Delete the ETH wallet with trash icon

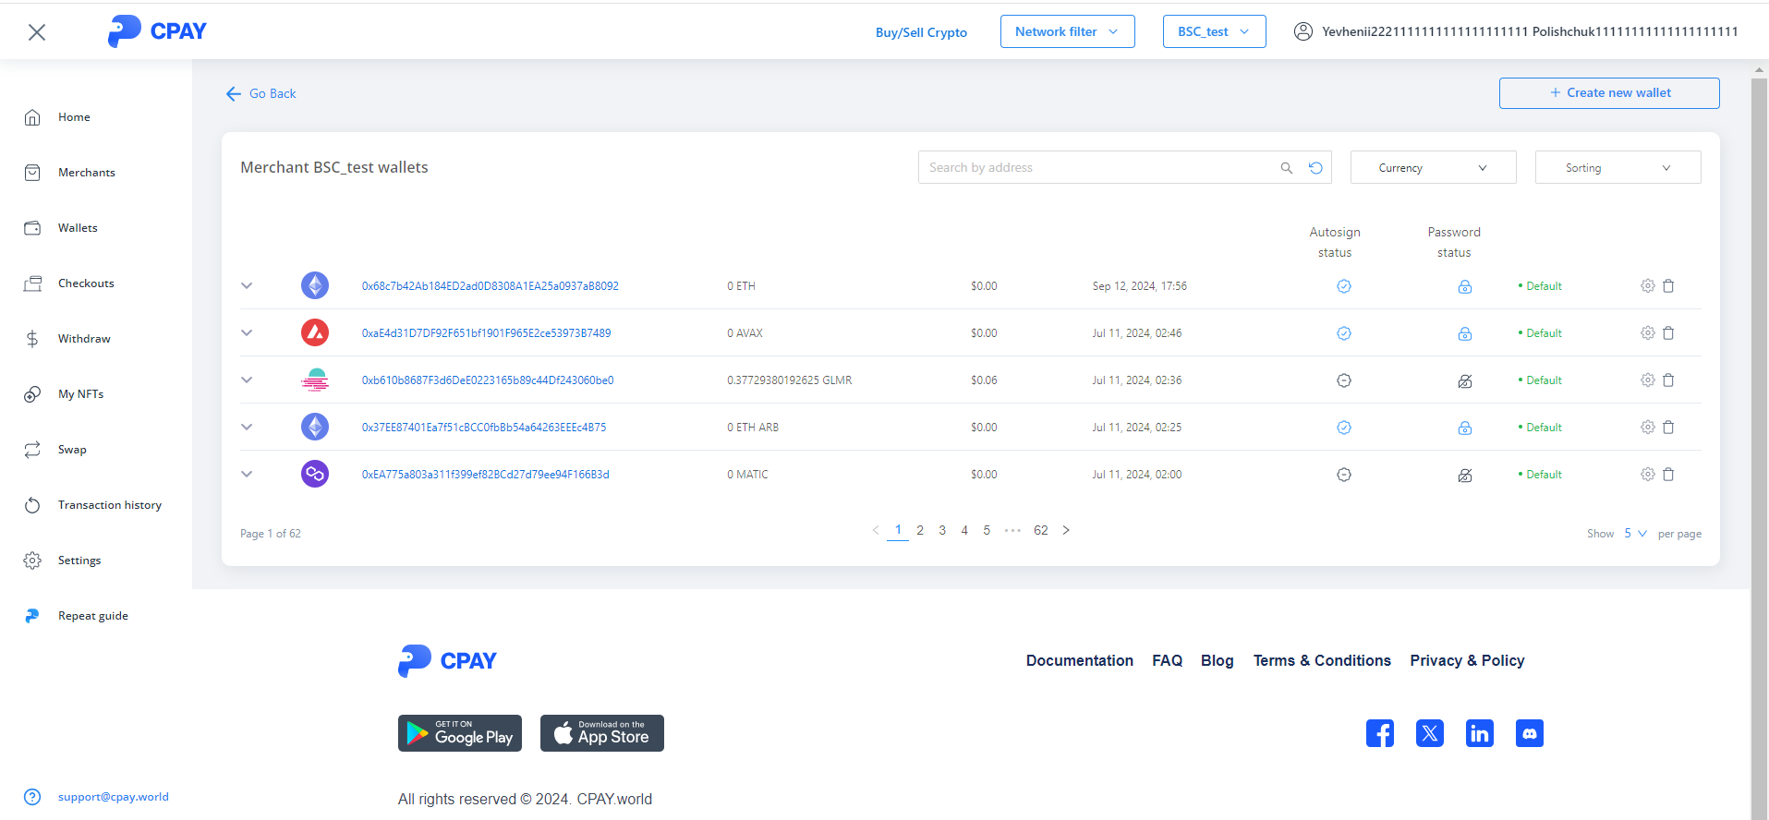pyautogui.click(x=1668, y=286)
